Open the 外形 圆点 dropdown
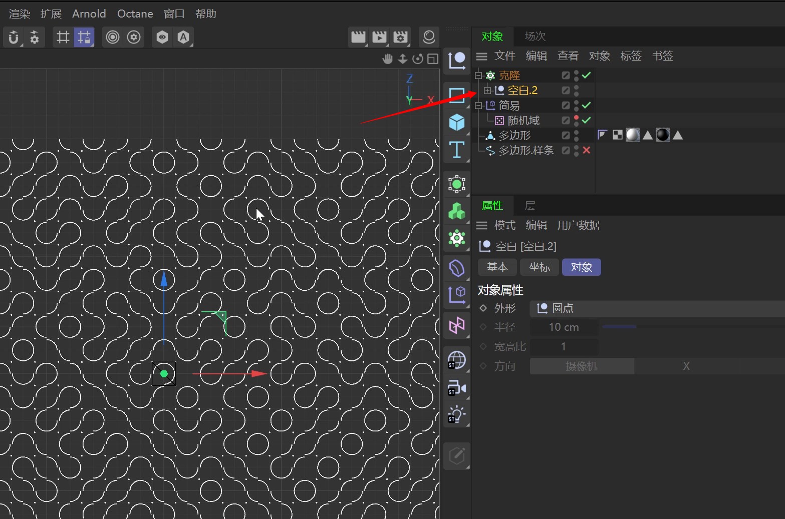785x519 pixels. [x=657, y=308]
